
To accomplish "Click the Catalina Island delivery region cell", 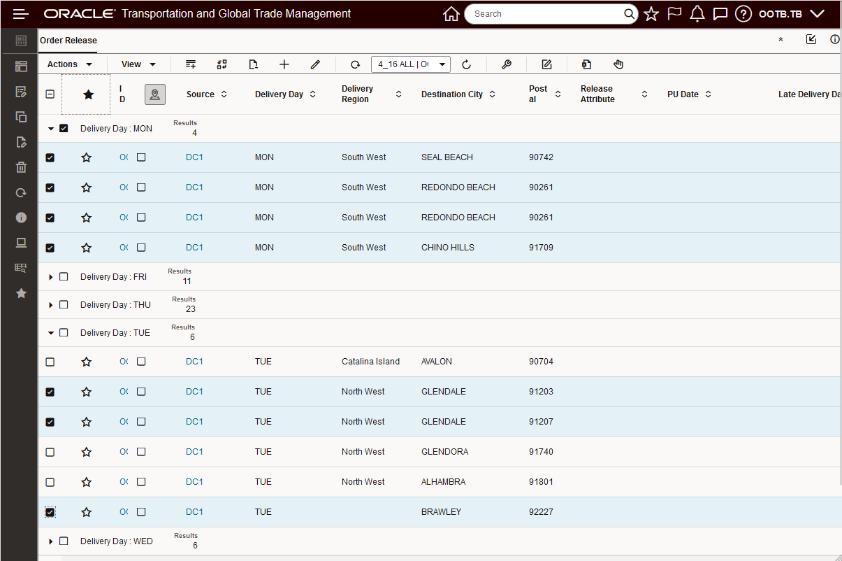I will [x=371, y=362].
